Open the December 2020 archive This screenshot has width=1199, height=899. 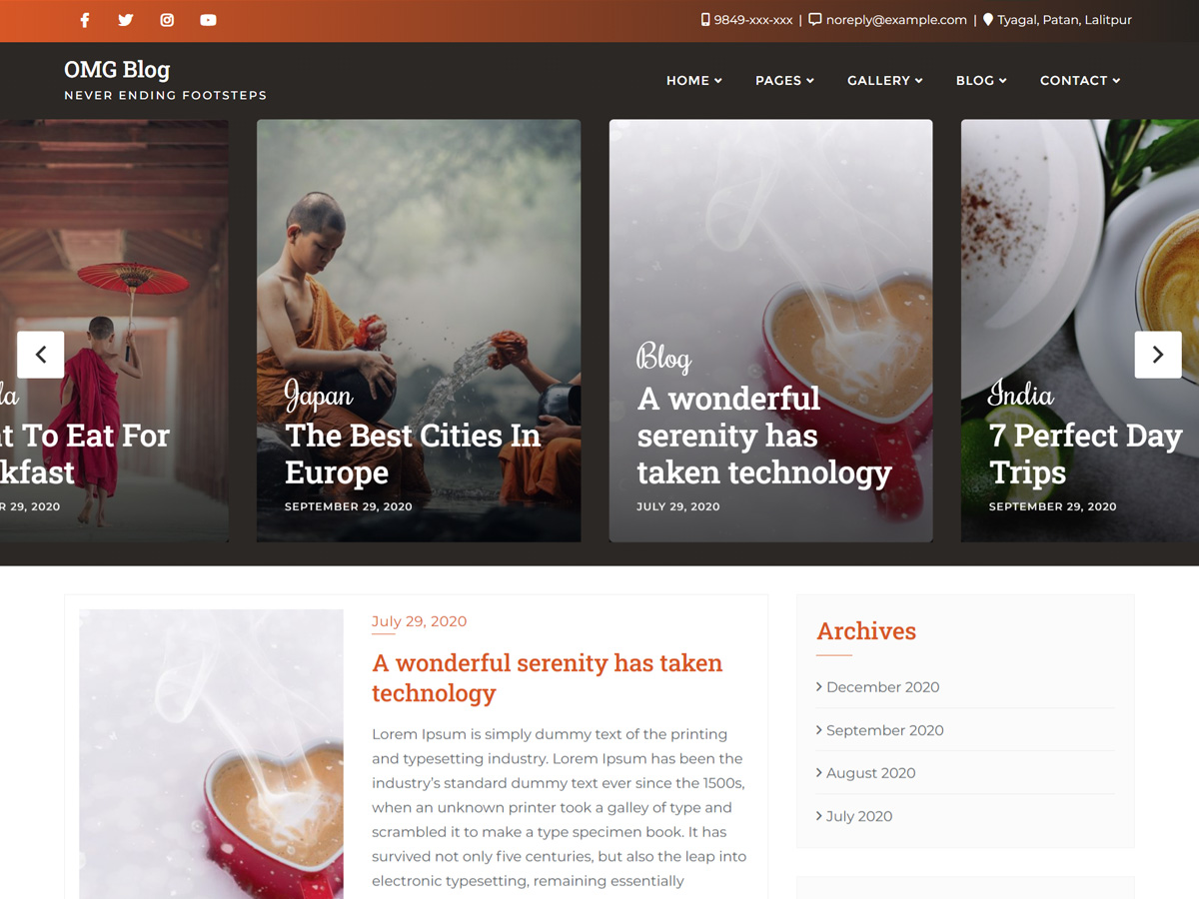[x=882, y=687]
